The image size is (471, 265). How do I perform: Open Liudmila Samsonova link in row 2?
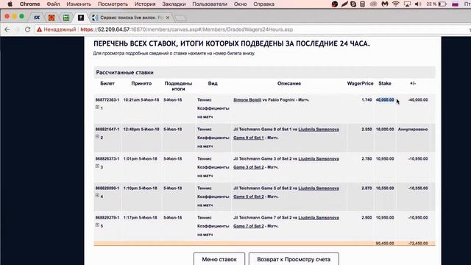click(x=319, y=130)
